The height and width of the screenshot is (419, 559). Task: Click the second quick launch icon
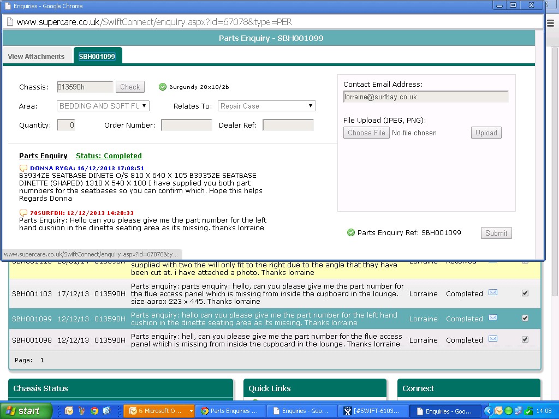82,411
